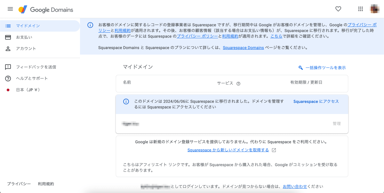Open Squarespace から新しいドメインを取得する link

228,150
